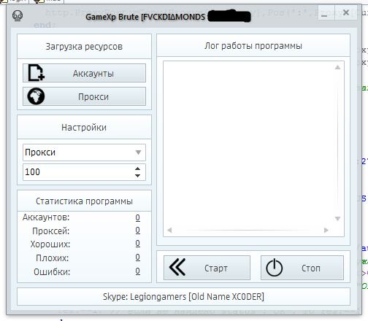Click the Аккаунты load button
The image size is (368, 321).
84,73
